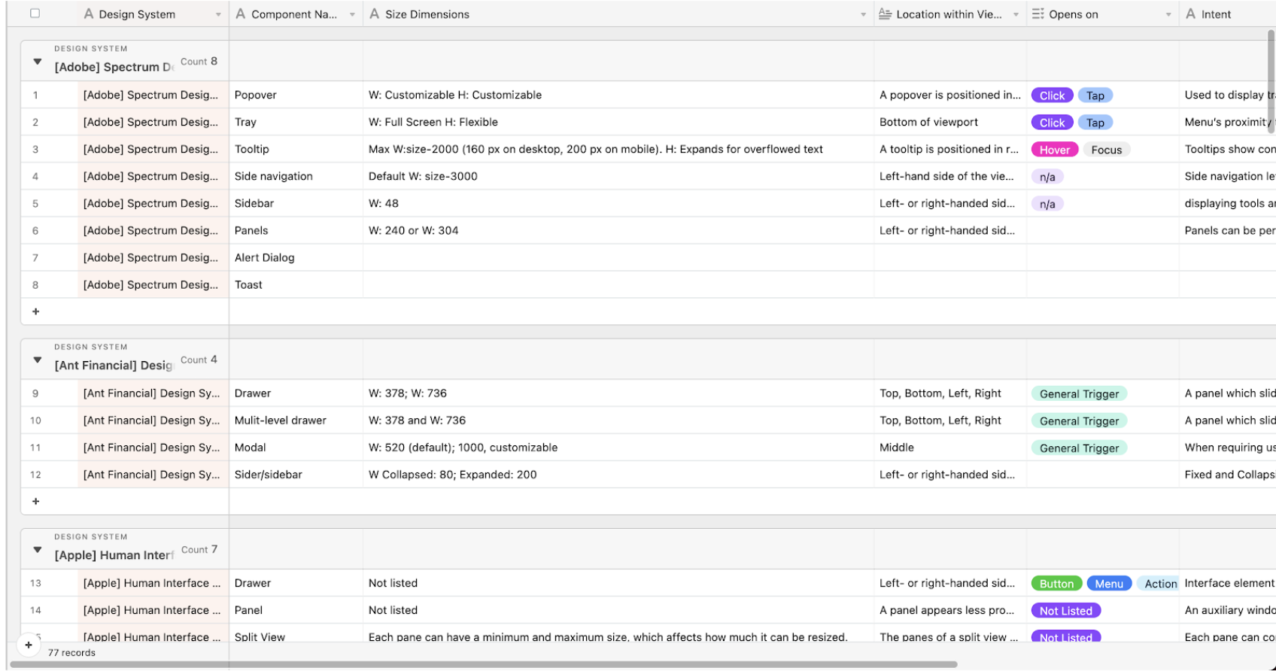Click the 'Default W: size-3000' cell
Screen dimensions: 1276x671
(618, 176)
